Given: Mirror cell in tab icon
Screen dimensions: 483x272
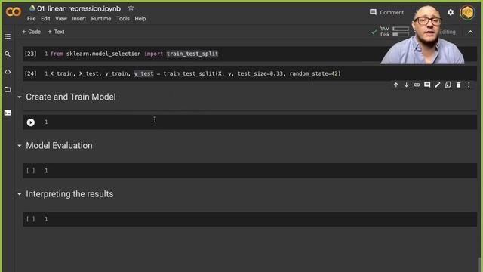Looking at the screenshot, I should (x=448, y=85).
